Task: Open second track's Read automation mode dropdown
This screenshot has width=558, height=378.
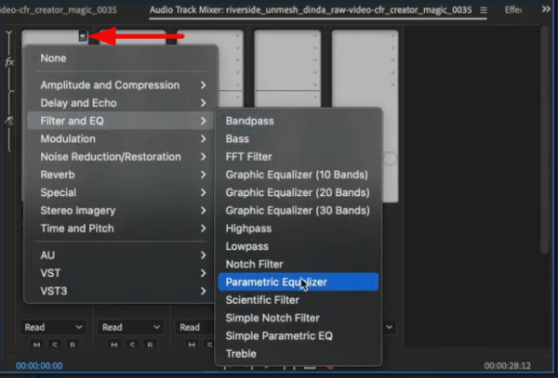Action: click(130, 327)
